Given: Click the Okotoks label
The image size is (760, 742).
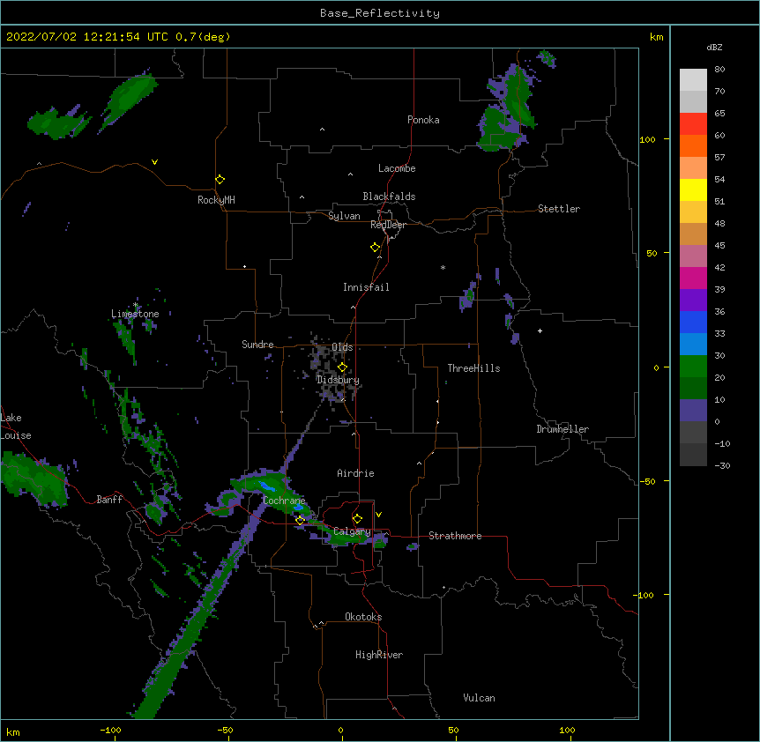Looking at the screenshot, I should coord(363,617).
